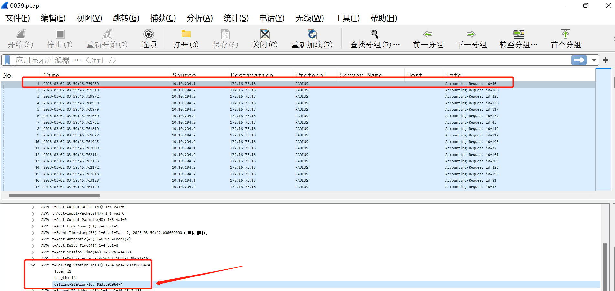
Task: Go to next packet arrow
Action: (471, 35)
